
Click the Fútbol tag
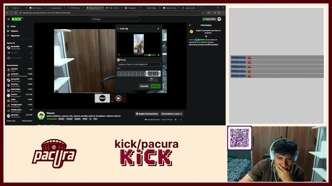[85, 119]
